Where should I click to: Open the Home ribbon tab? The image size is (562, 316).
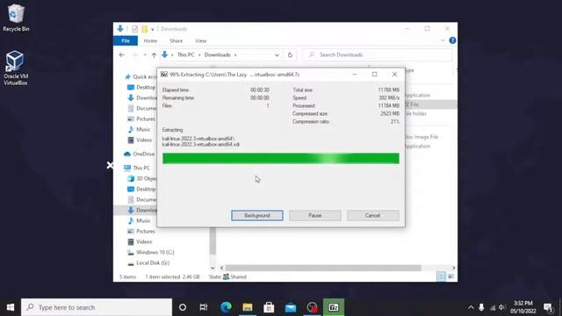point(150,41)
